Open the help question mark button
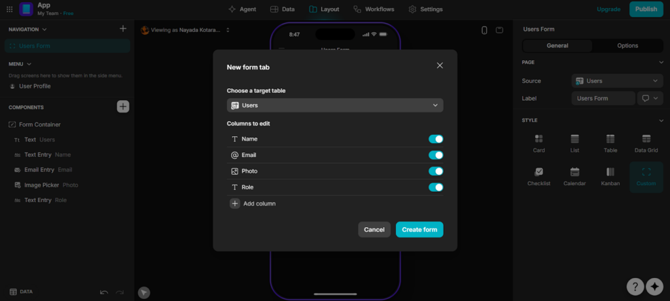The height and width of the screenshot is (301, 670). point(635,287)
